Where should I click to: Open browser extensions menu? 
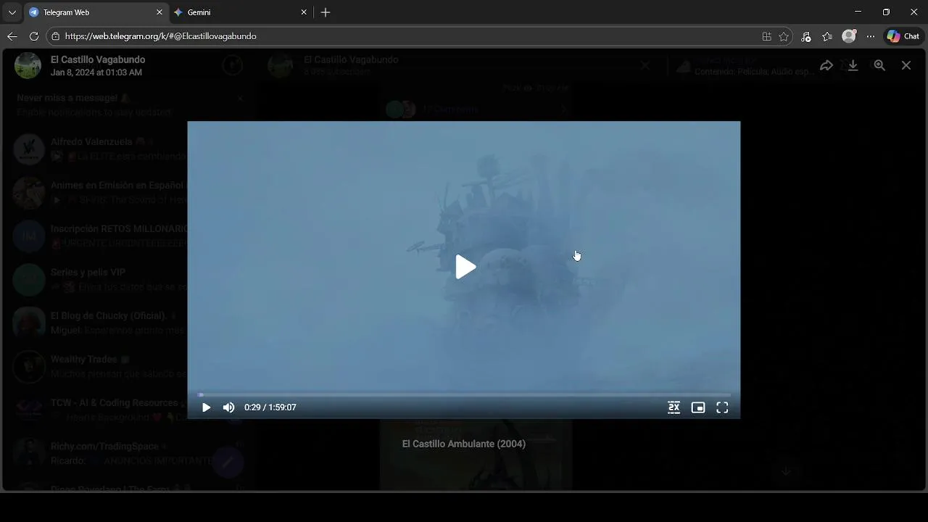click(x=805, y=36)
